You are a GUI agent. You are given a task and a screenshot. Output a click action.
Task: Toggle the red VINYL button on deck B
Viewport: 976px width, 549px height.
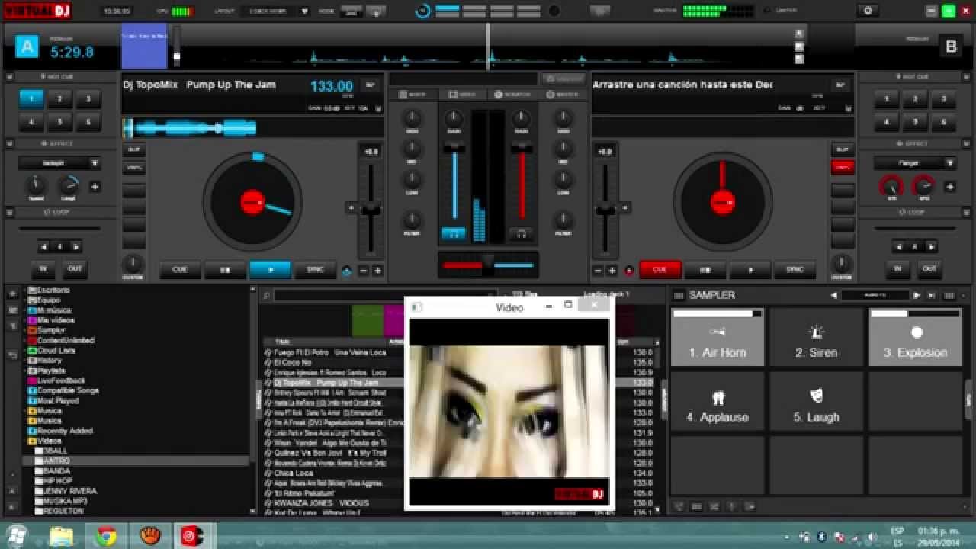pyautogui.click(x=843, y=167)
